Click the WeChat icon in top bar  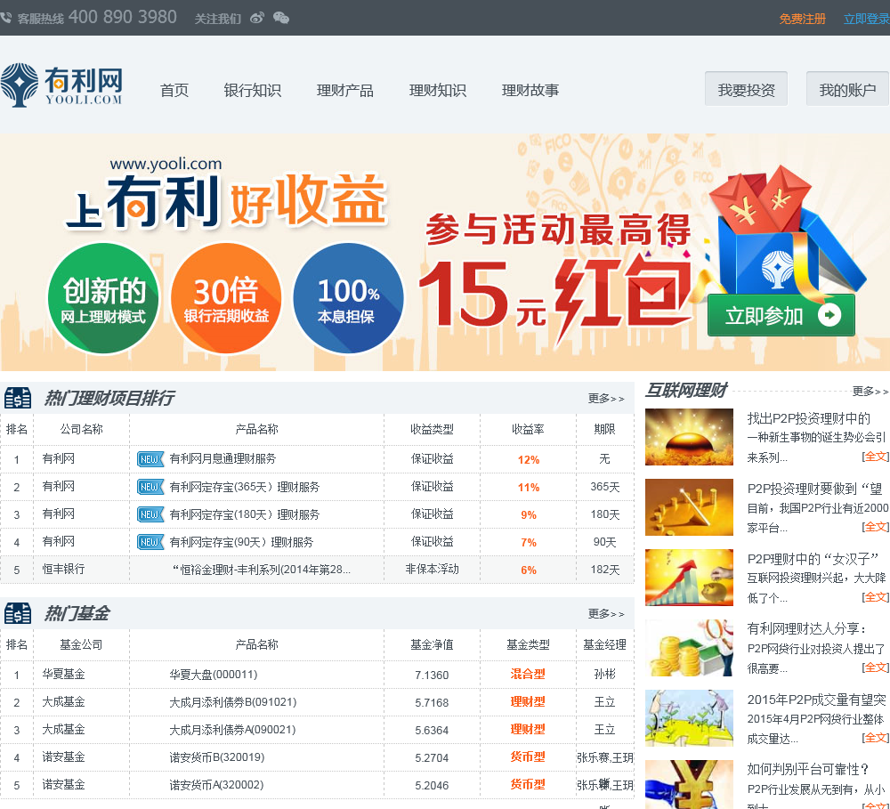coord(281,18)
